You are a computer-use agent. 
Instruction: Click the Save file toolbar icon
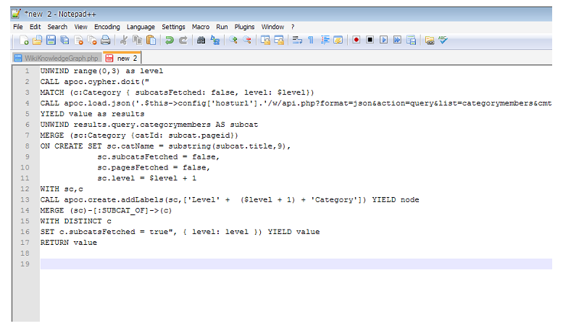pyautogui.click(x=50, y=41)
